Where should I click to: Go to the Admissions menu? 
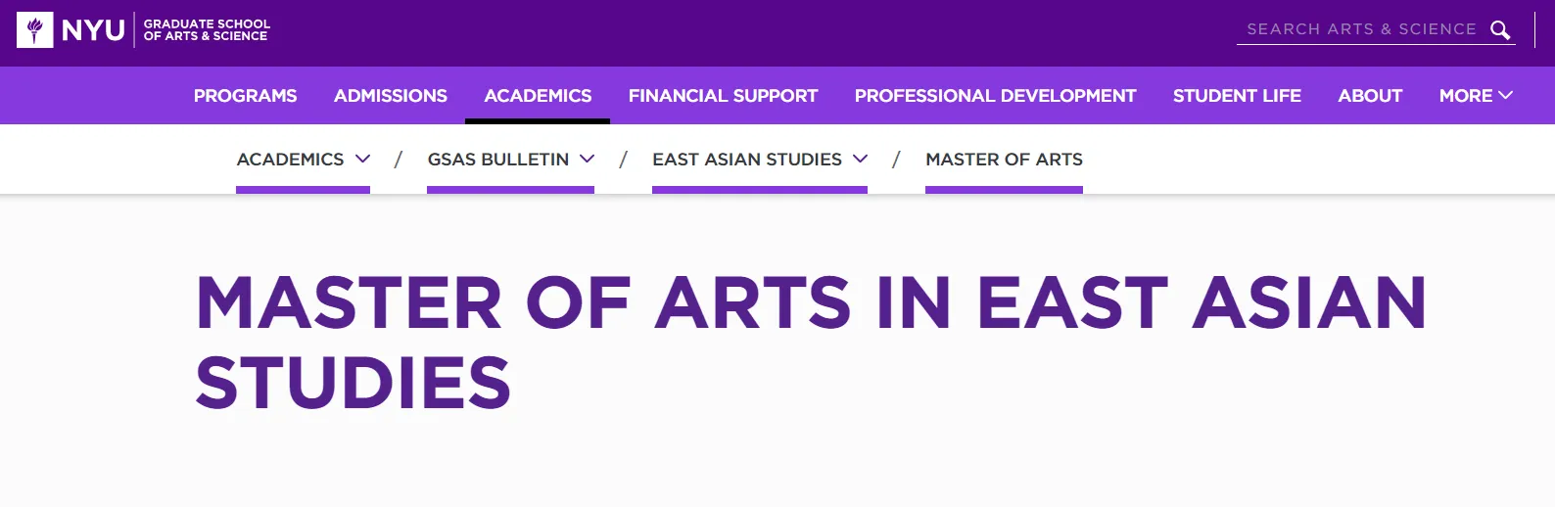[390, 96]
